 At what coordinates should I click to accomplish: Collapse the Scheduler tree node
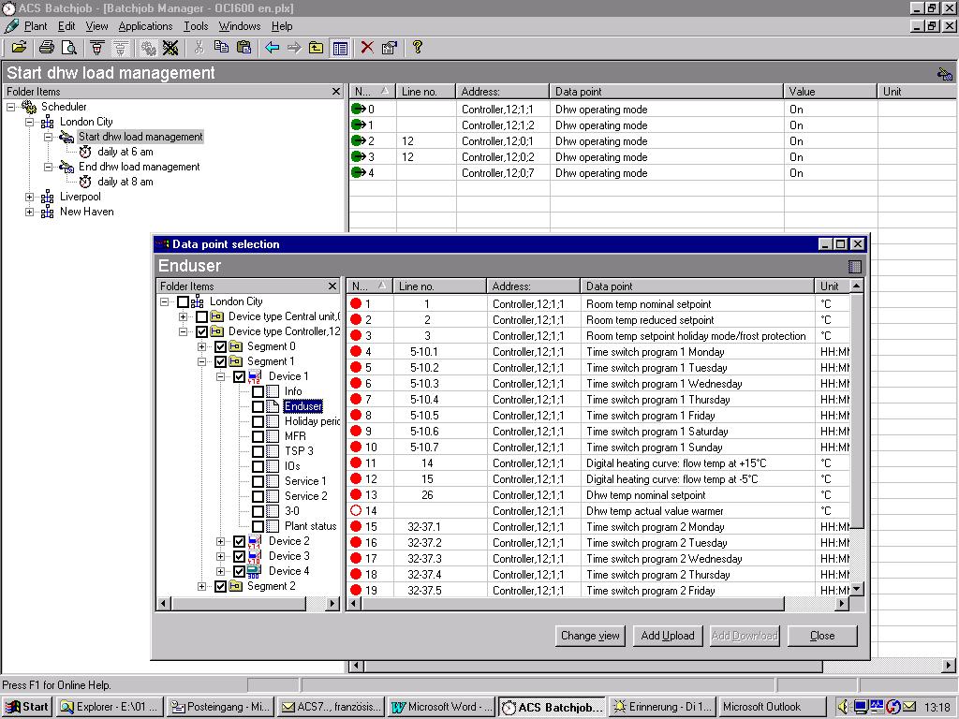coord(10,107)
